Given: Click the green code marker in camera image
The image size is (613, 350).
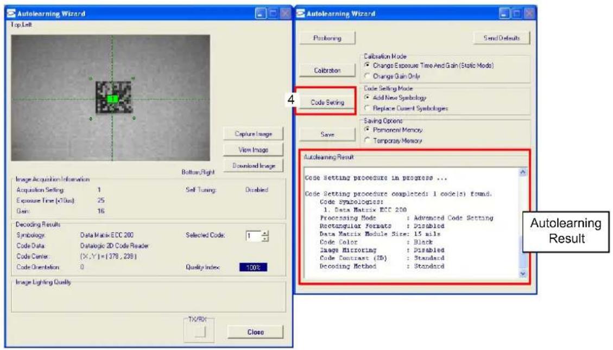Looking at the screenshot, I should click(x=112, y=99).
